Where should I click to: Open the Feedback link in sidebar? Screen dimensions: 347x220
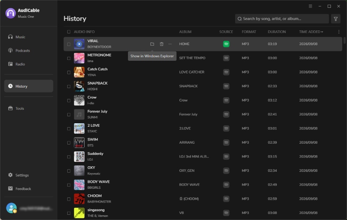click(29, 189)
